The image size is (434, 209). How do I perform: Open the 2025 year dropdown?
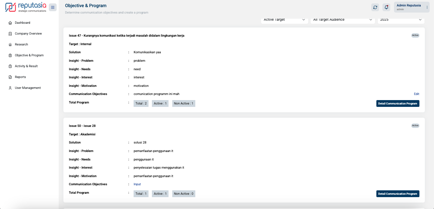[401, 20]
